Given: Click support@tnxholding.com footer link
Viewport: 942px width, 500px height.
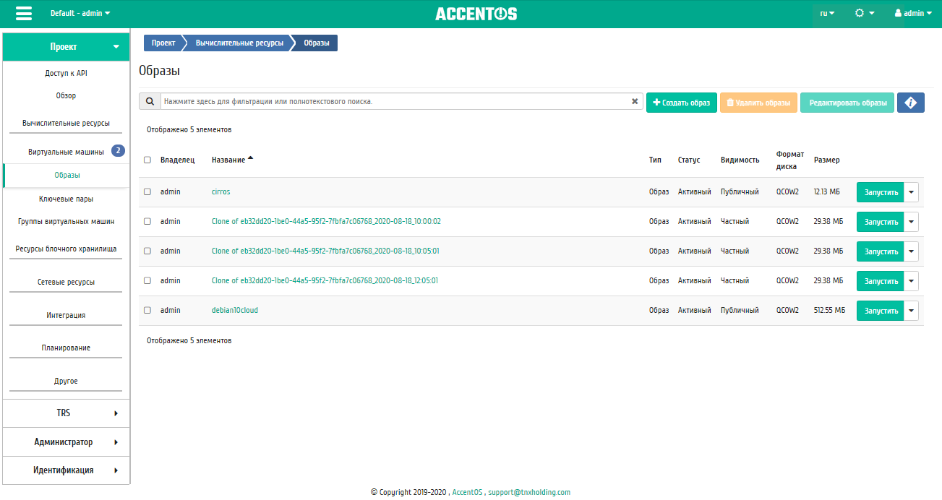Looking at the screenshot, I should [529, 492].
